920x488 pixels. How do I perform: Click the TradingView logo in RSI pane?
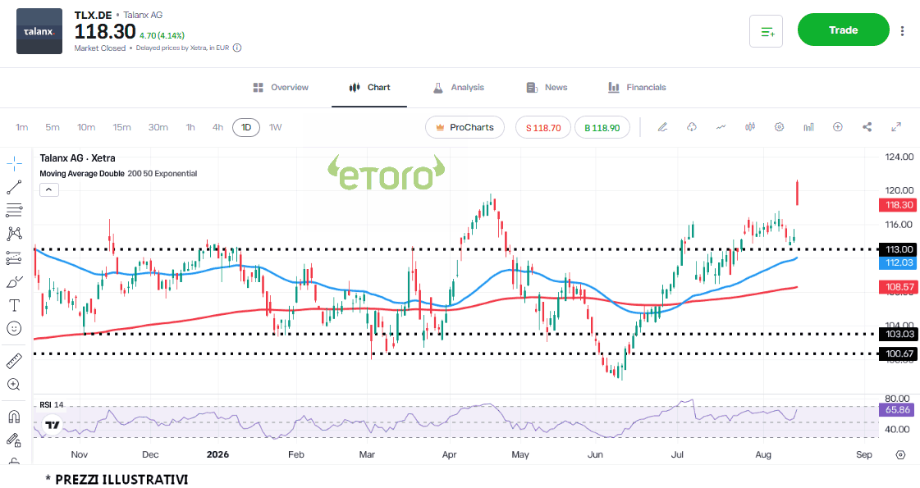53,425
